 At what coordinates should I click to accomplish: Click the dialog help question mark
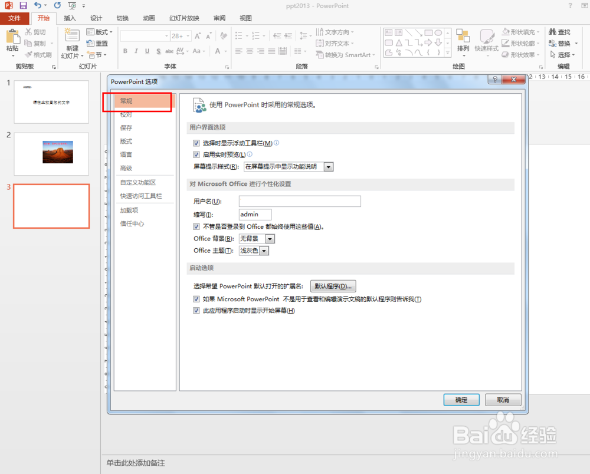[x=495, y=80]
